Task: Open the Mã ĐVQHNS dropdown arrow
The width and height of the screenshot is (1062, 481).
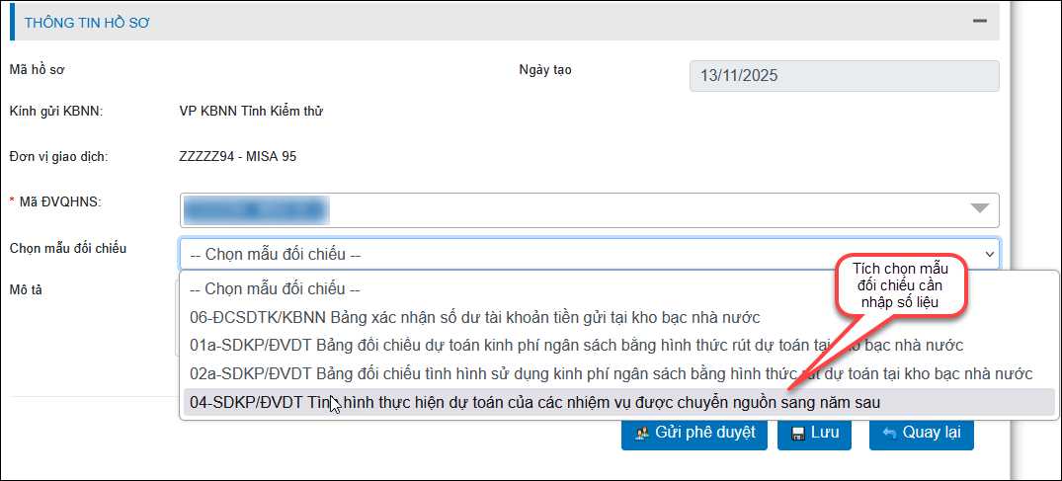Action: (x=979, y=208)
